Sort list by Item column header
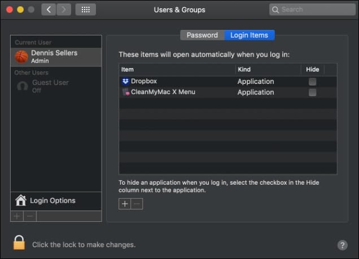 point(177,69)
